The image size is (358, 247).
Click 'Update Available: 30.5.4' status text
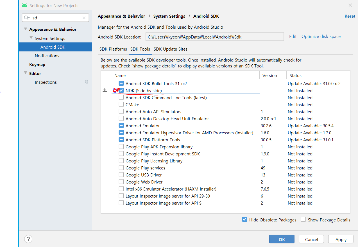pyautogui.click(x=311, y=126)
